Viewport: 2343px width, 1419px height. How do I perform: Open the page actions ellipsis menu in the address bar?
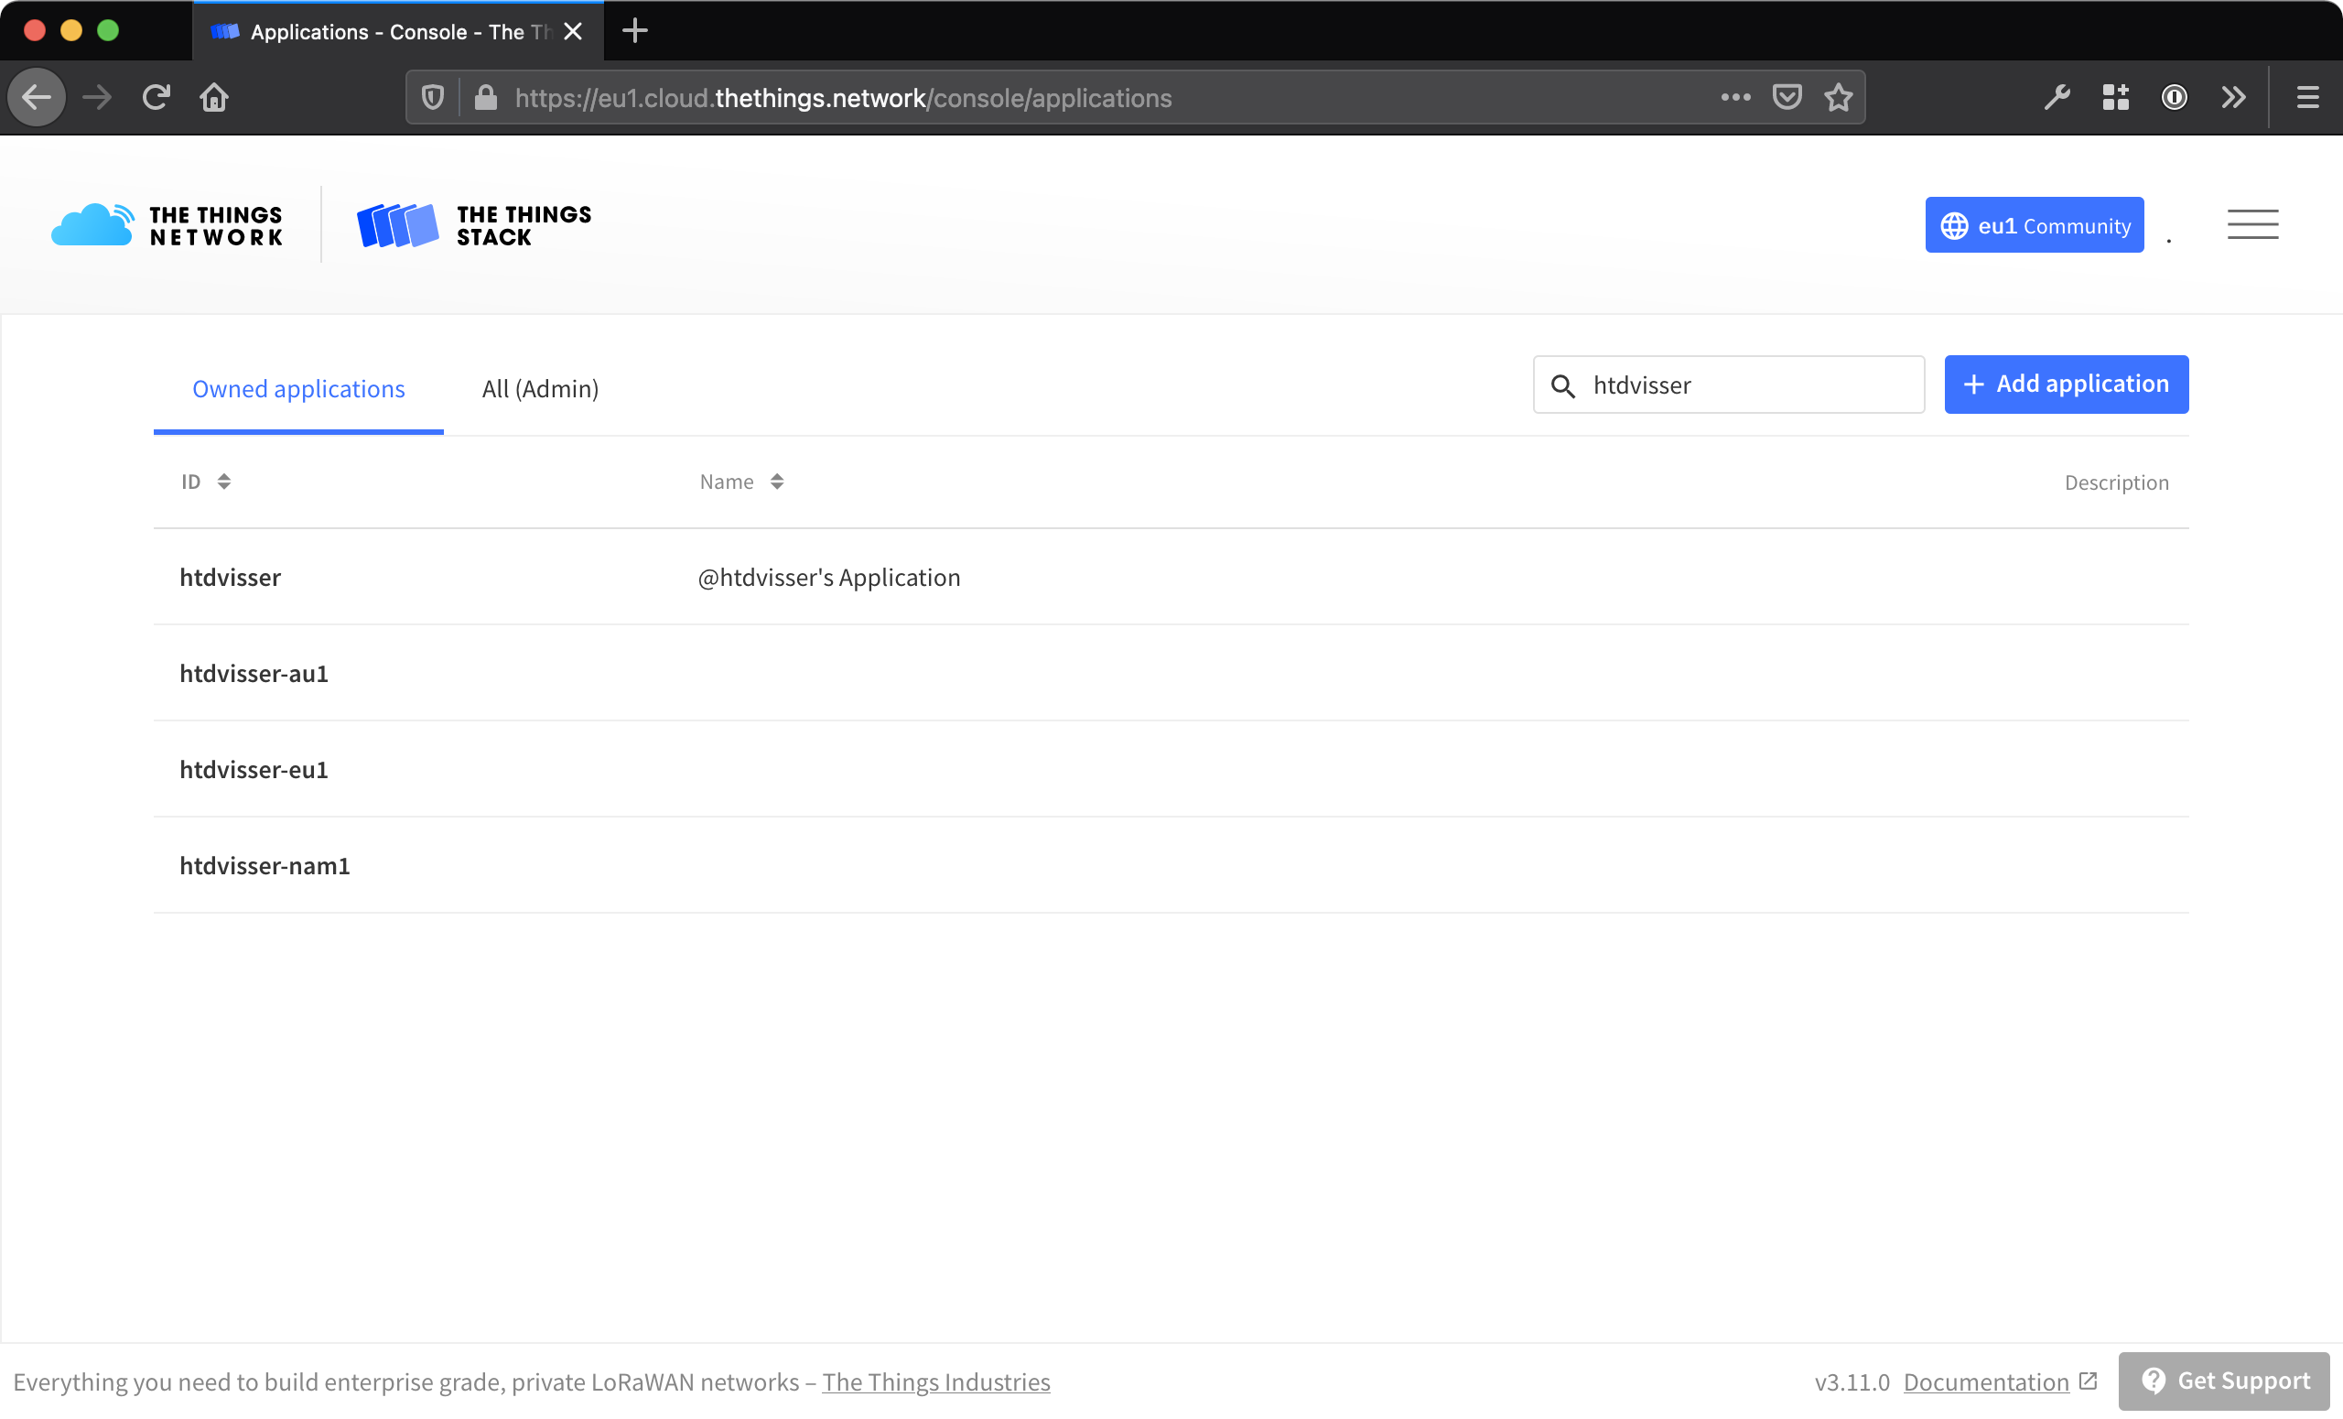tap(1735, 97)
